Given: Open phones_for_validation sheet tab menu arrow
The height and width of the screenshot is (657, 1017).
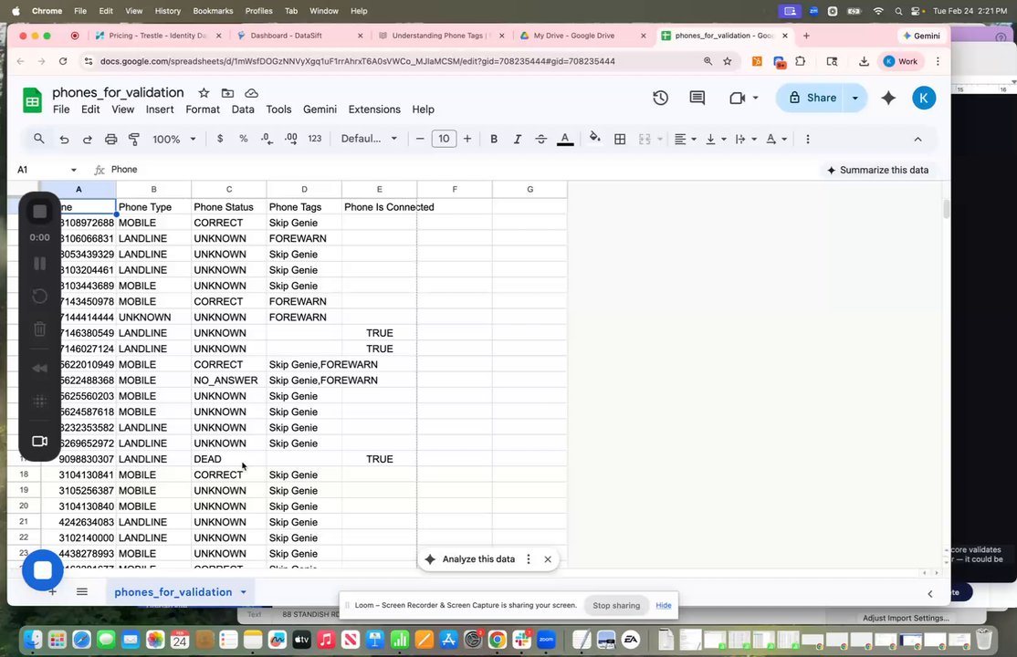Looking at the screenshot, I should pyautogui.click(x=243, y=592).
